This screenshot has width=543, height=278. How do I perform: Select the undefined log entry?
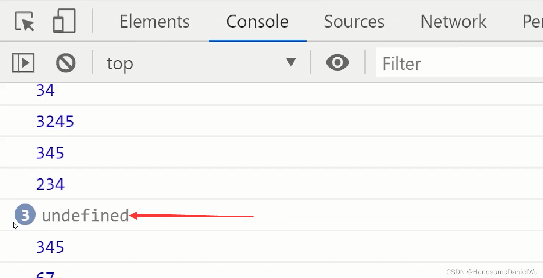[85, 216]
